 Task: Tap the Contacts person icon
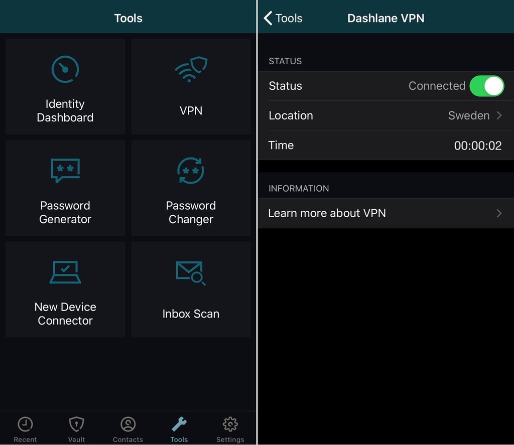click(128, 424)
